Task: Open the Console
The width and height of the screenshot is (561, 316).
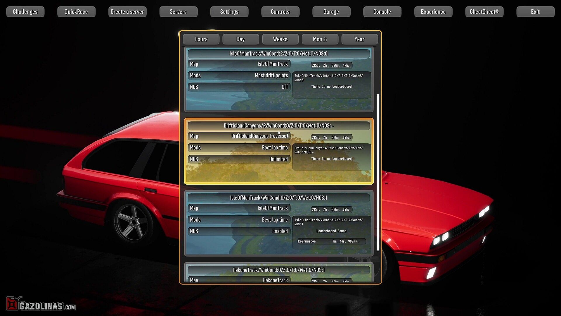Action: (x=382, y=12)
